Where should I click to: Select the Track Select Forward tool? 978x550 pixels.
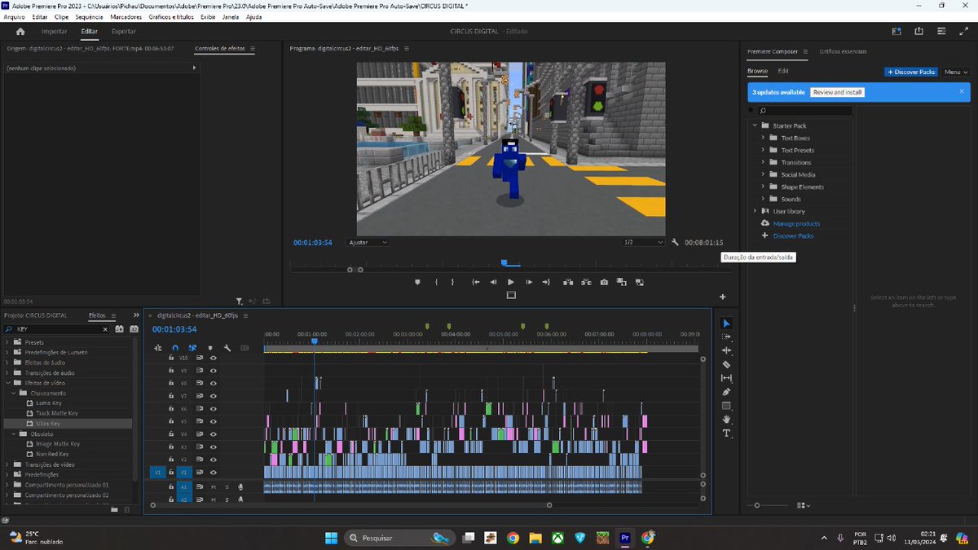(x=726, y=337)
